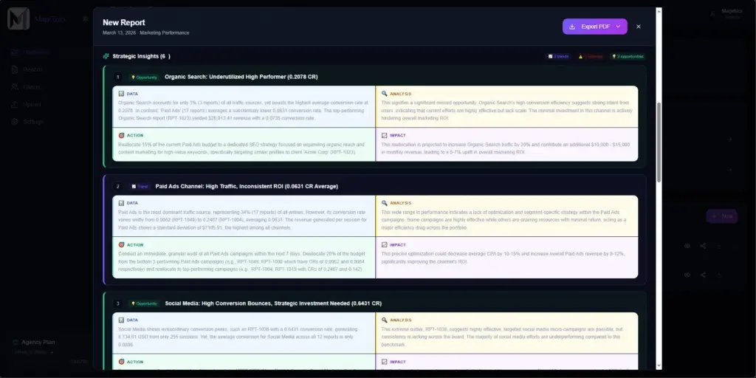Click ANALYSIS magnifier icon in Organic Search insight
The image size is (756, 378).
tap(384, 94)
